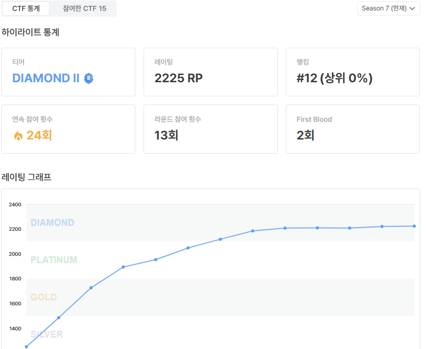Click the 2400 y-axis label
Image resolution: width=428 pixels, height=349 pixels.
[15, 204]
